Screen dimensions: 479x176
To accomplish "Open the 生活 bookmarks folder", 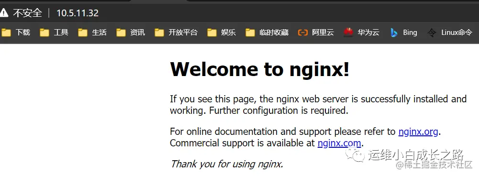I will 92,32.
